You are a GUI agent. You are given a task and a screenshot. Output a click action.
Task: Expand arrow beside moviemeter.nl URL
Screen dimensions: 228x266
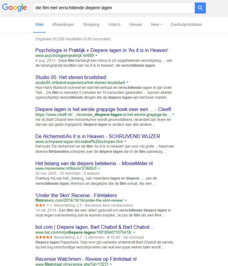99,169
